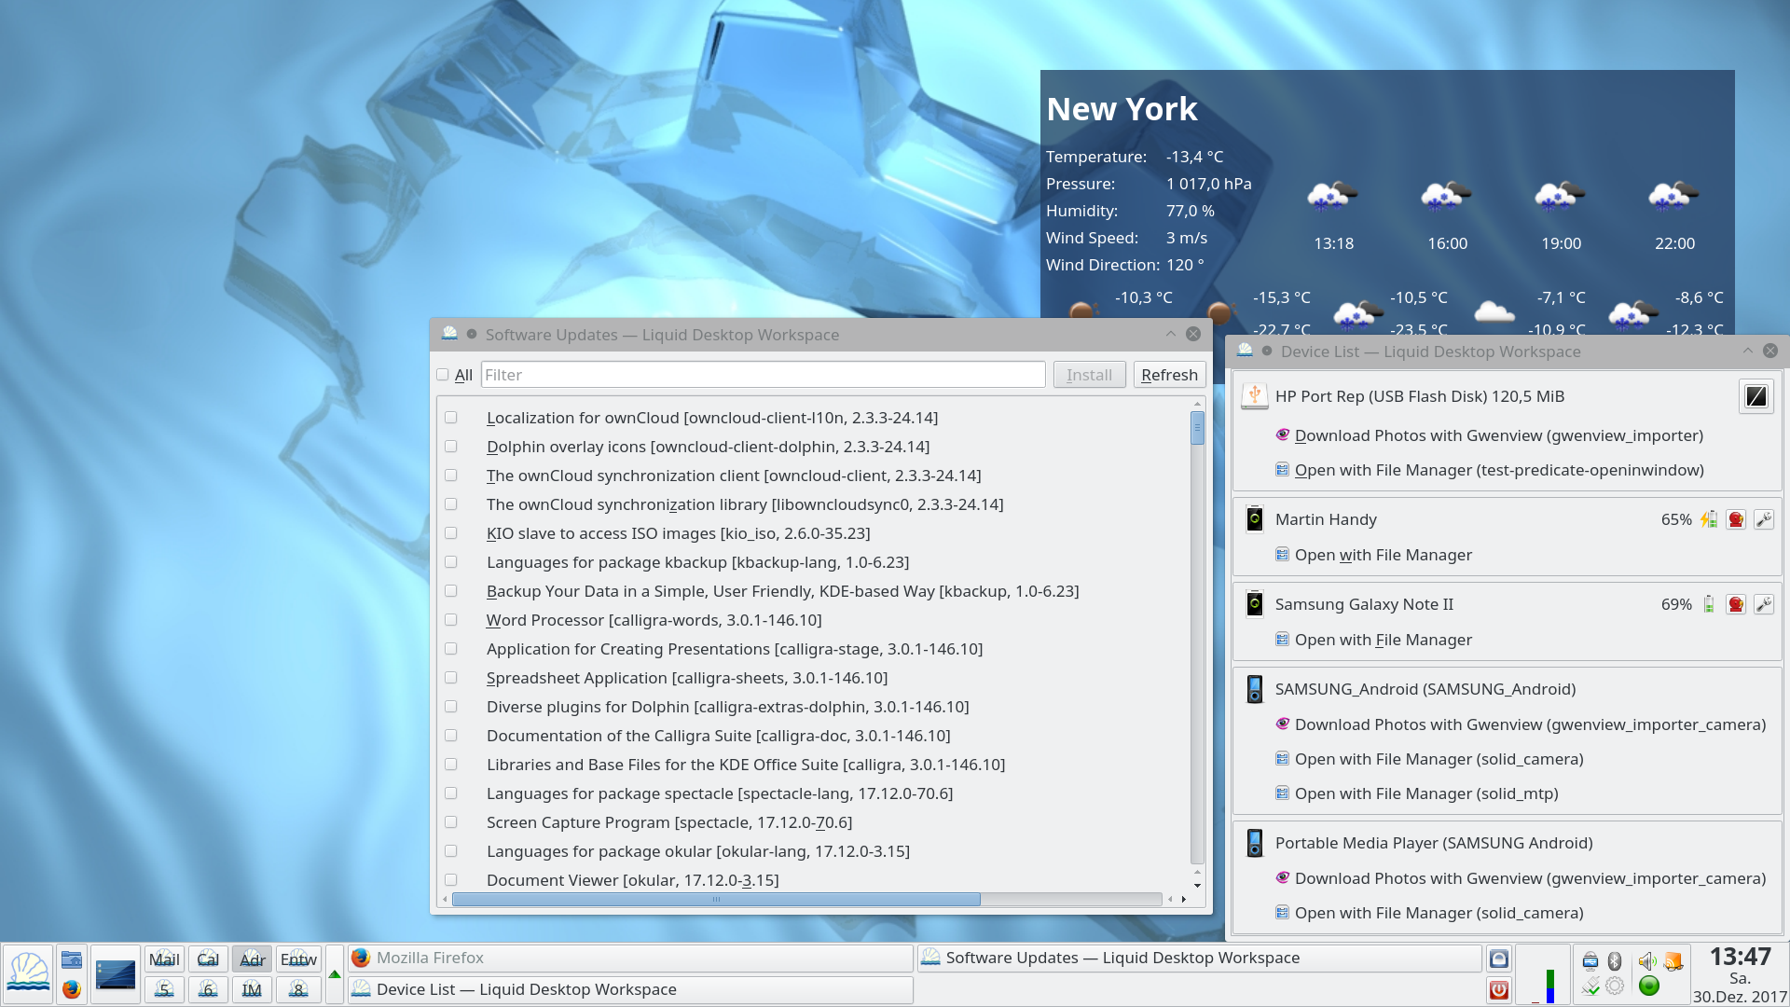Switch to the Mail virtual desktop
The width and height of the screenshot is (1790, 1007).
pos(164,959)
